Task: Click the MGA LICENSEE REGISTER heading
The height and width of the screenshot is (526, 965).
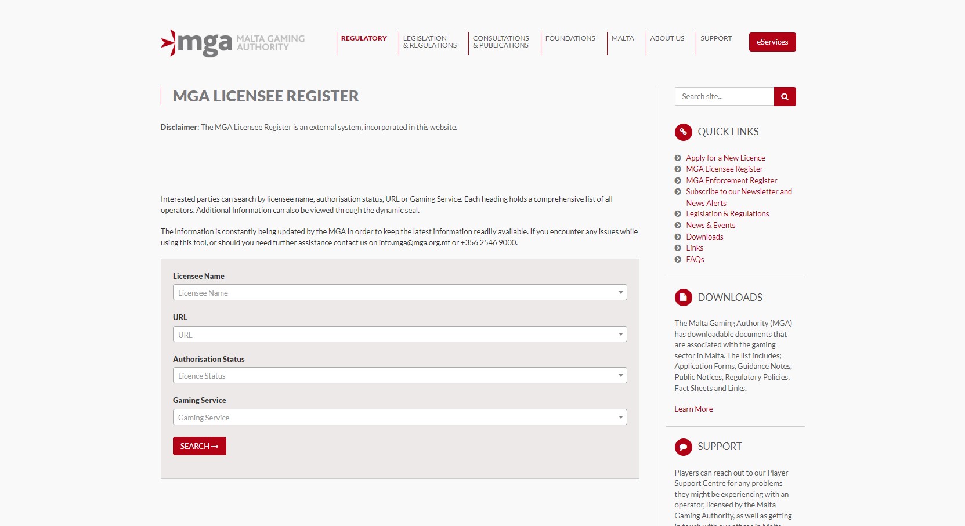Action: coord(266,96)
